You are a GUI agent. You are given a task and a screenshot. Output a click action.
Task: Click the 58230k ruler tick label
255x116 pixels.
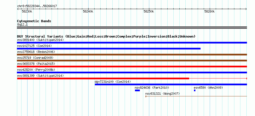point(27,11)
